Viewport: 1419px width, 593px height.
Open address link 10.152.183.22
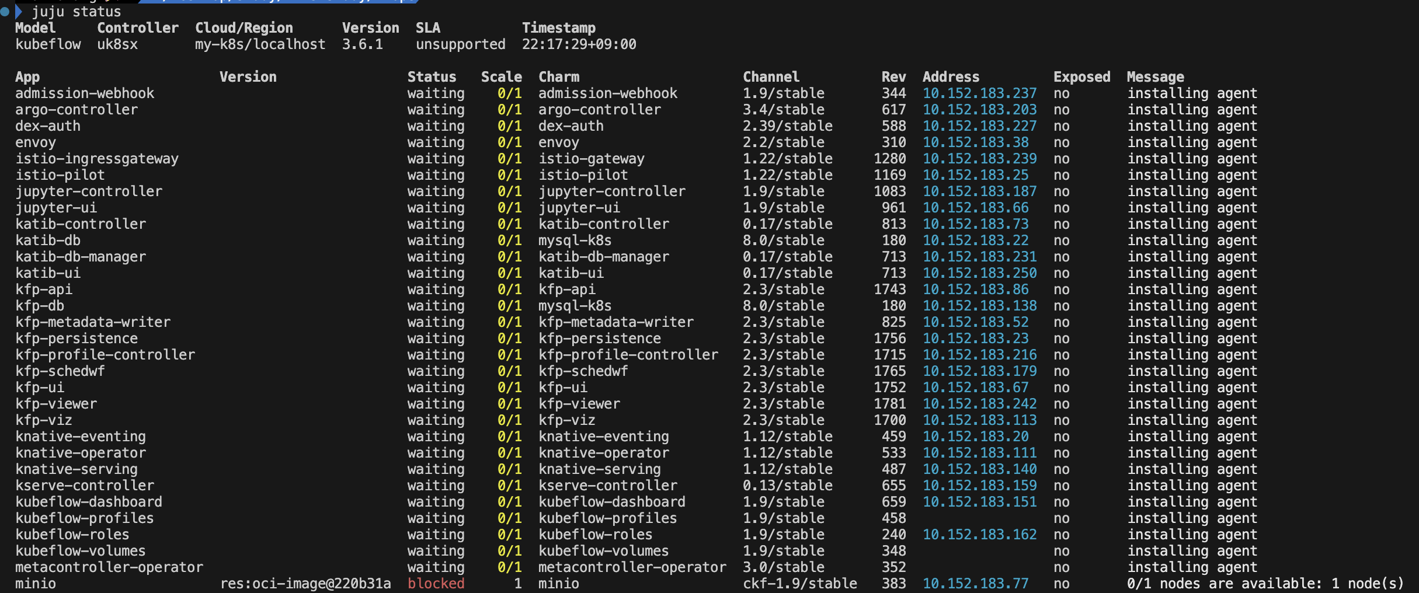tap(976, 240)
